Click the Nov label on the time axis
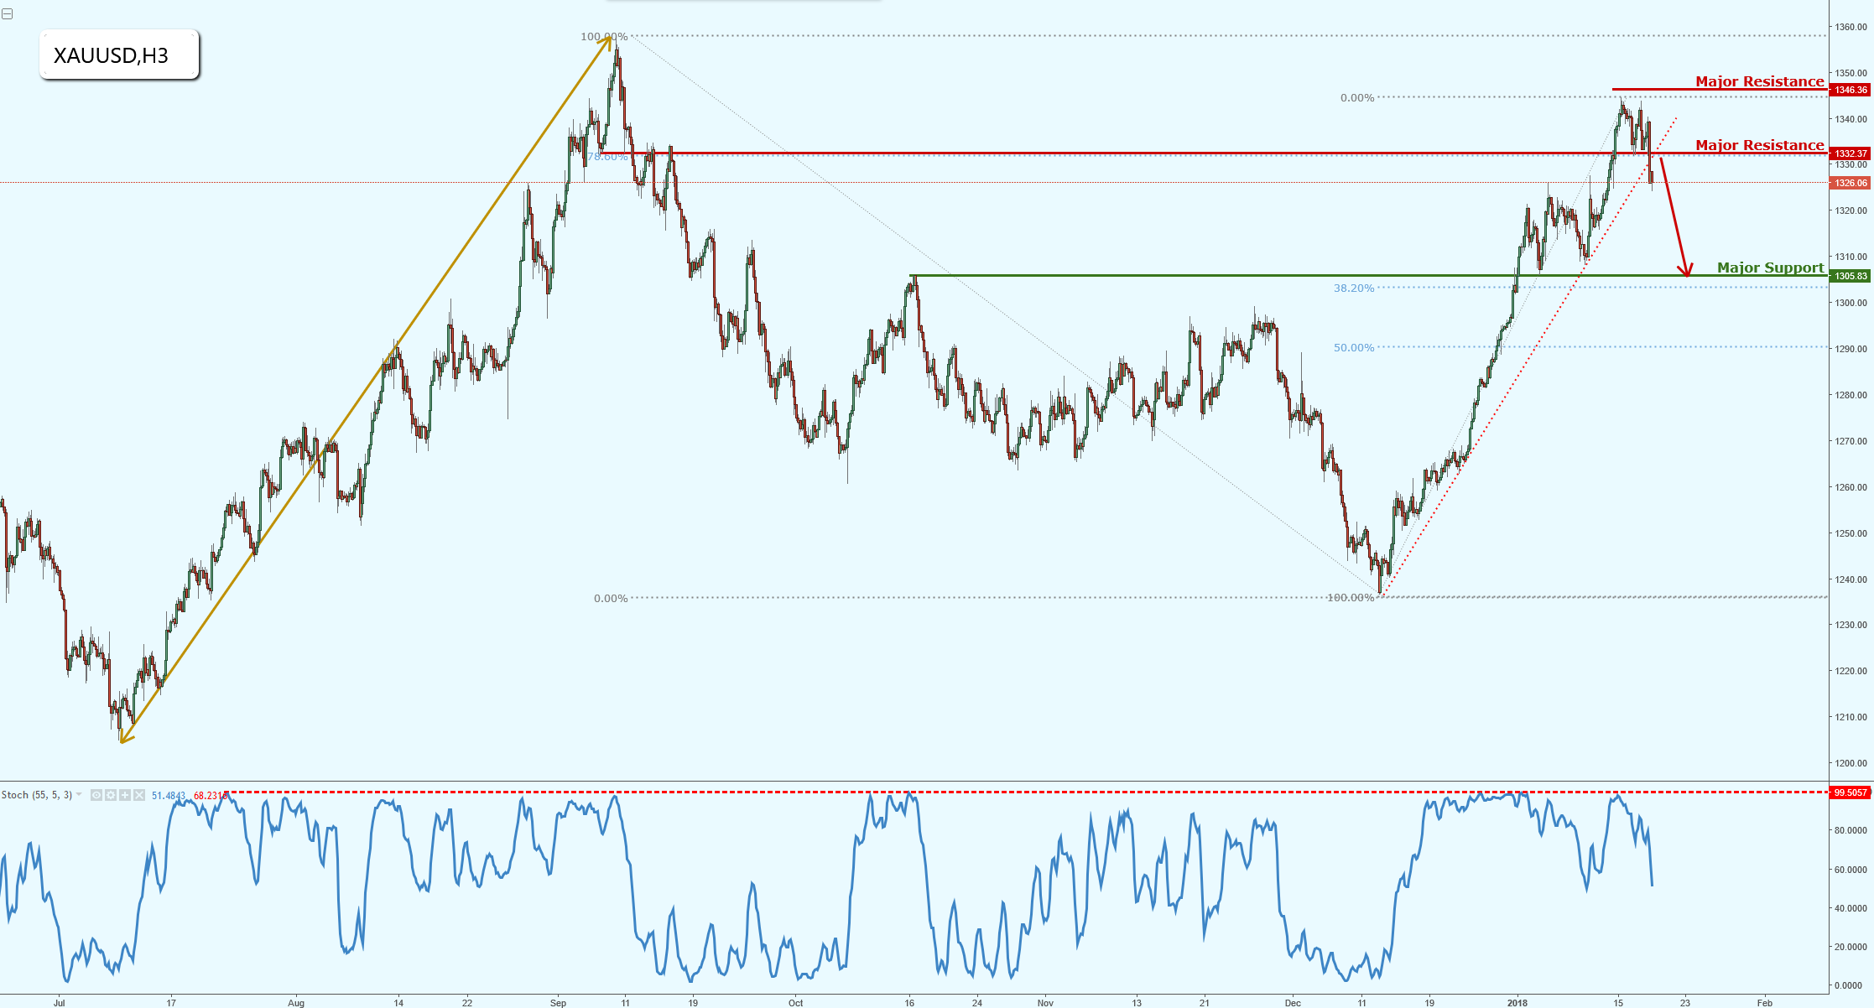 click(1045, 1002)
